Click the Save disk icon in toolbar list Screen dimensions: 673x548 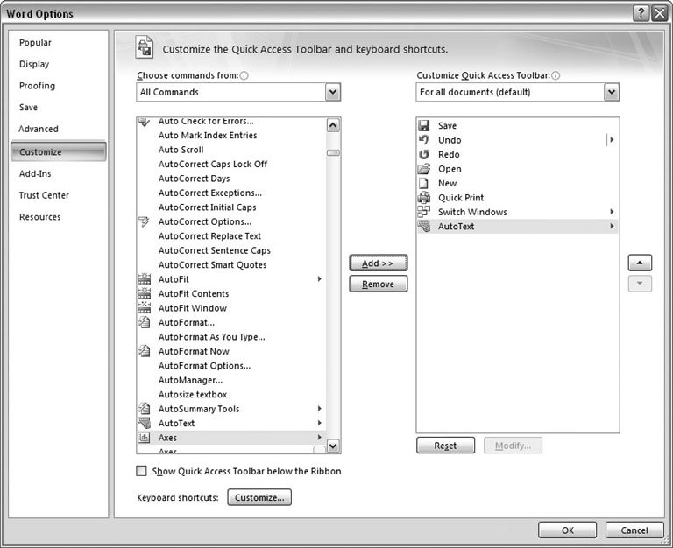tap(424, 126)
